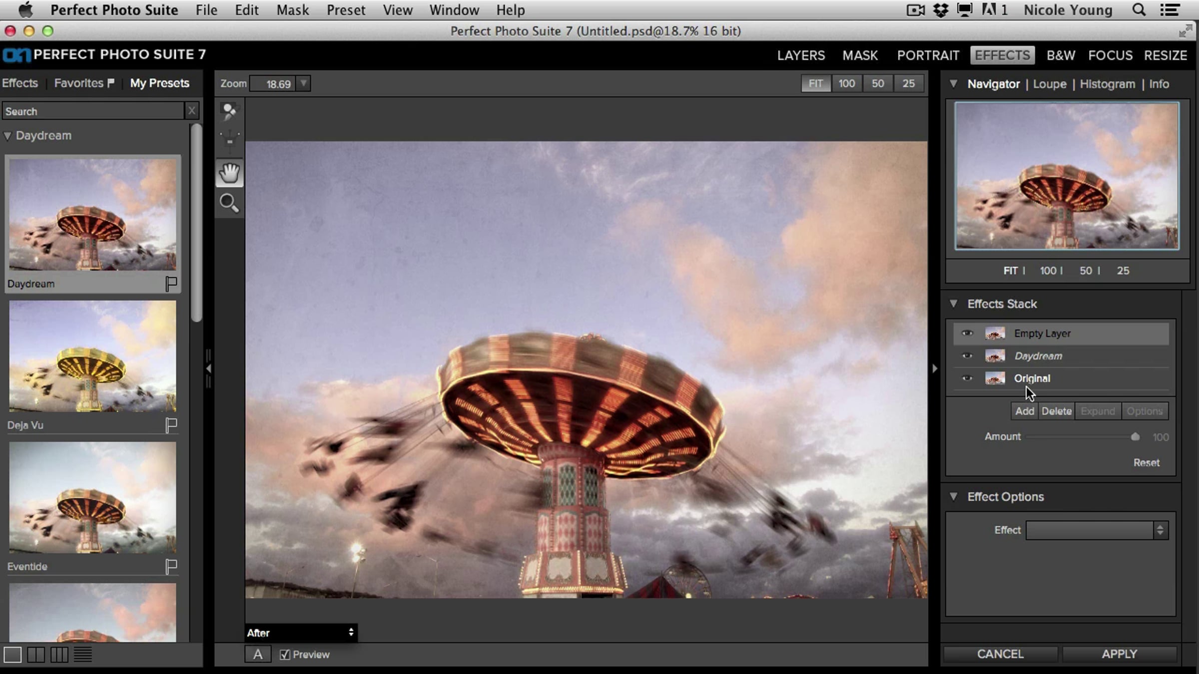Apply the Eventide preset thumbnail
The image size is (1199, 674).
(92, 497)
